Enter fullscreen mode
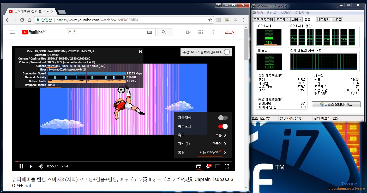The width and height of the screenshot is (367, 193). pos(227,166)
